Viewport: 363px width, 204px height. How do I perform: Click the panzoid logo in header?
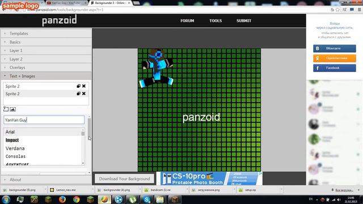coord(60,20)
